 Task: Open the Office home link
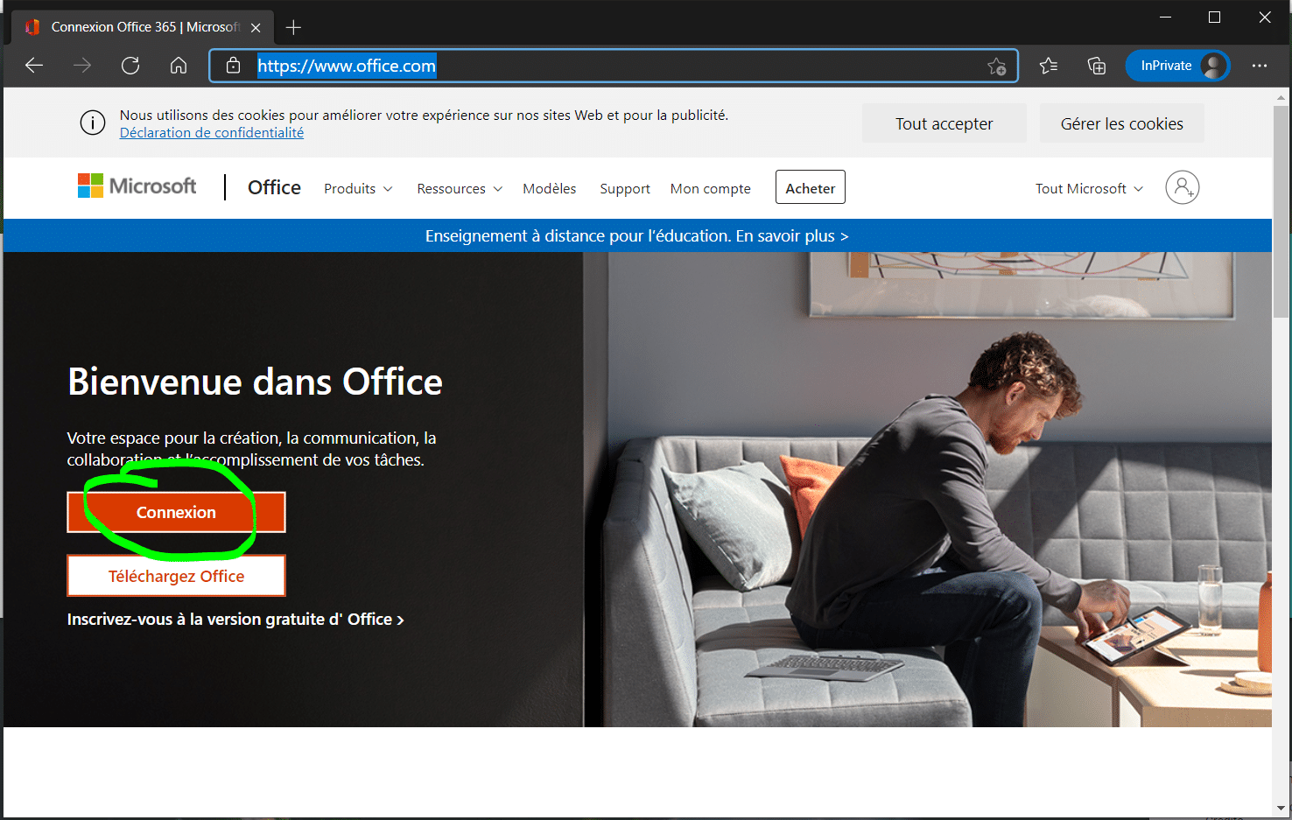point(274,187)
